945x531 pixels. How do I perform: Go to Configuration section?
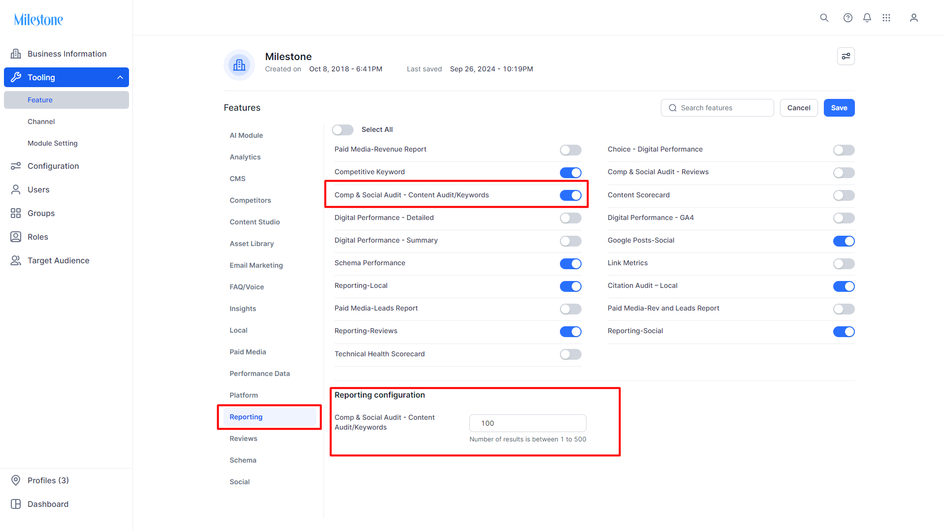click(66, 166)
